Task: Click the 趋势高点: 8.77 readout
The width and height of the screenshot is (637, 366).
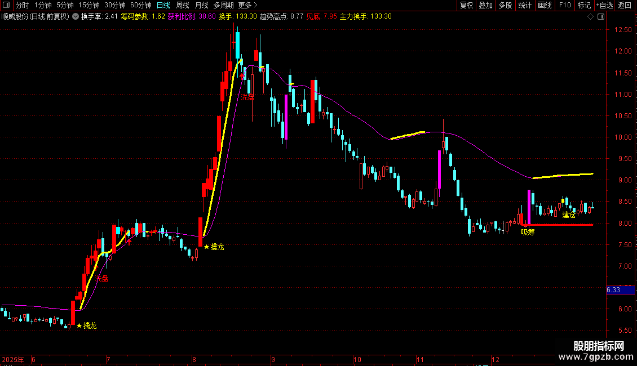Action: (x=281, y=17)
